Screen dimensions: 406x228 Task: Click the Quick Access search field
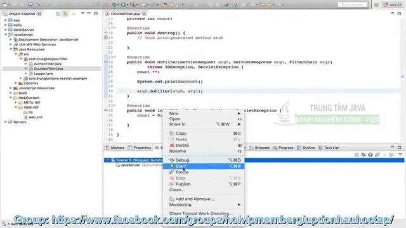coord(353,4)
